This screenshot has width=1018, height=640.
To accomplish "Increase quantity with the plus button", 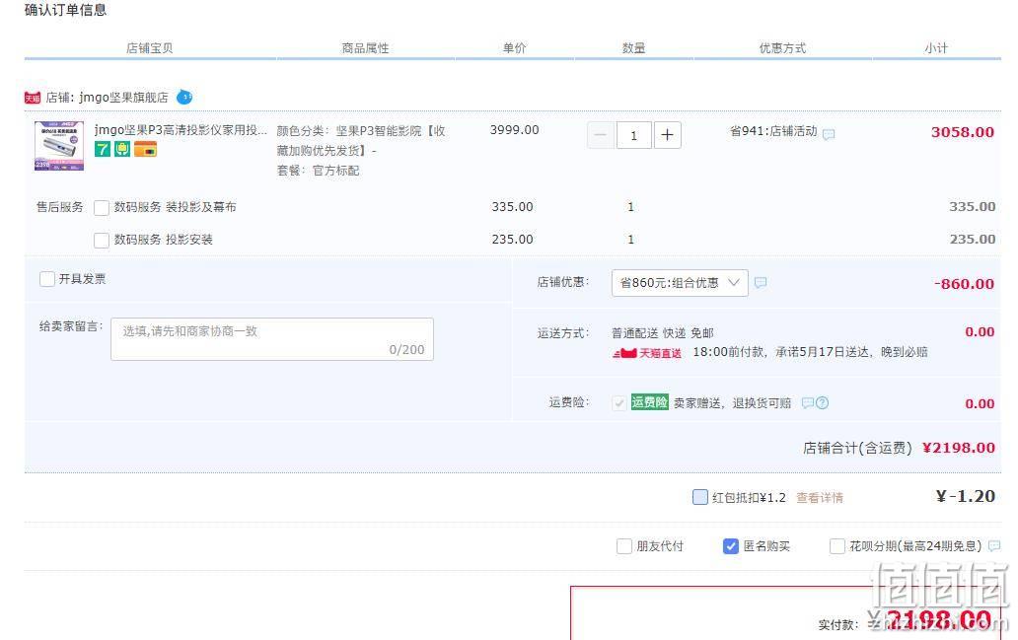I will point(668,135).
